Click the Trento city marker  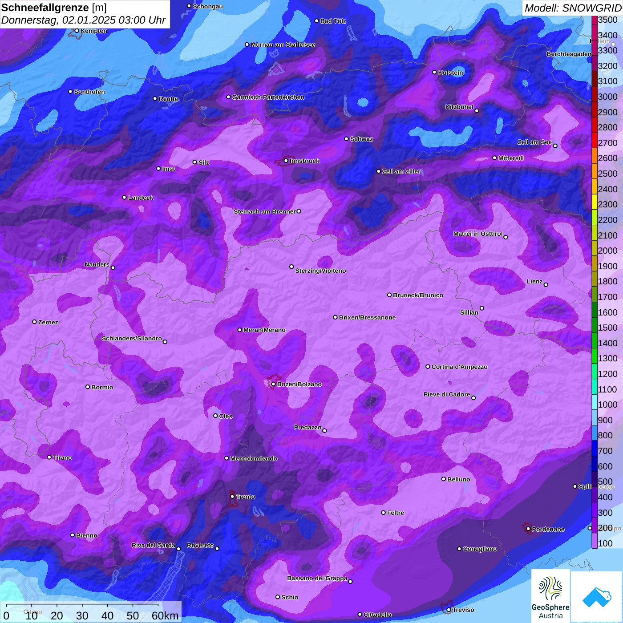click(232, 496)
